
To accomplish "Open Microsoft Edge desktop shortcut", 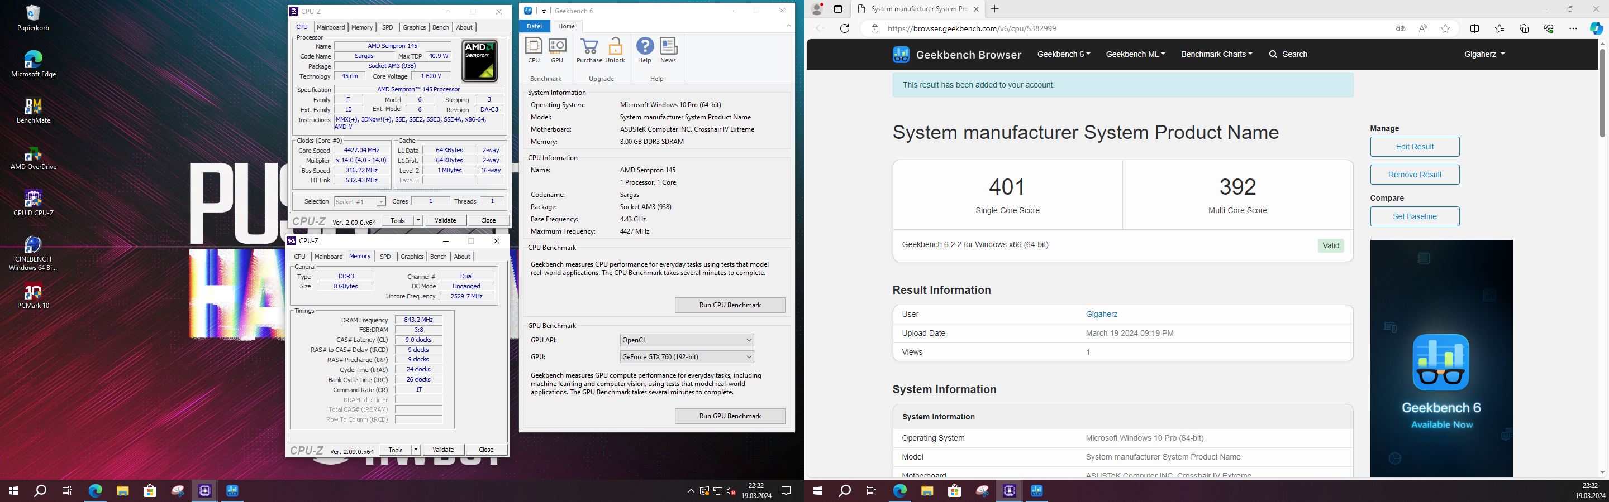I will [x=33, y=64].
